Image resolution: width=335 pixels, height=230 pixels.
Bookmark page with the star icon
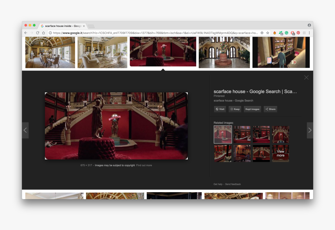(268, 33)
